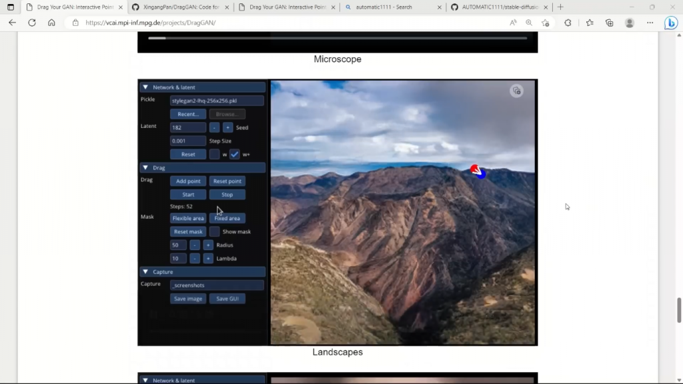Go back using the browser back arrow
The image size is (683, 384).
point(12,23)
